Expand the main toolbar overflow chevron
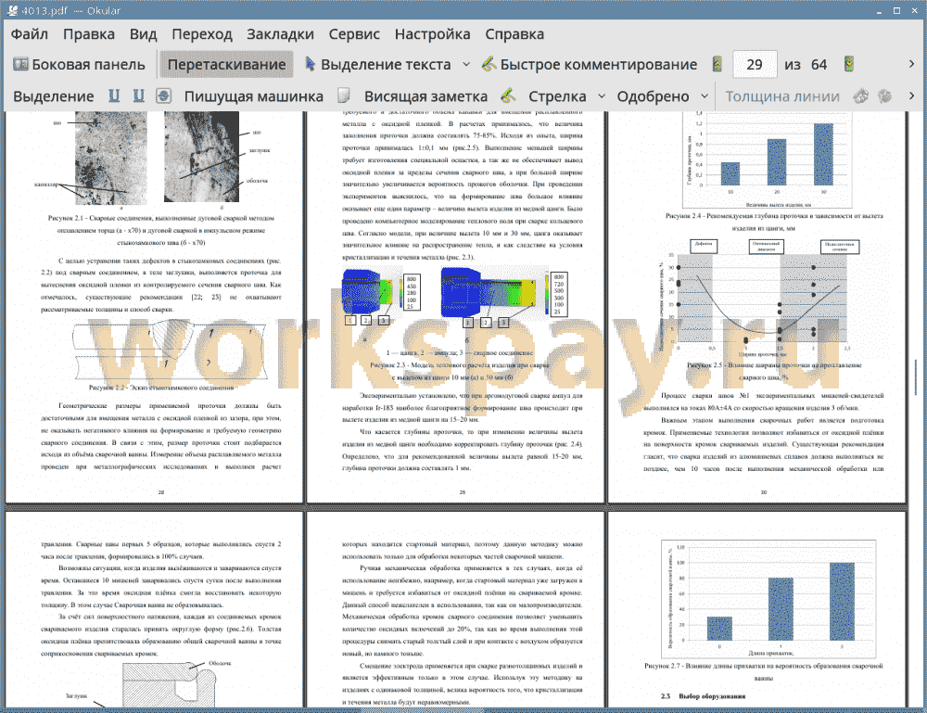The image size is (927, 713). tap(911, 64)
